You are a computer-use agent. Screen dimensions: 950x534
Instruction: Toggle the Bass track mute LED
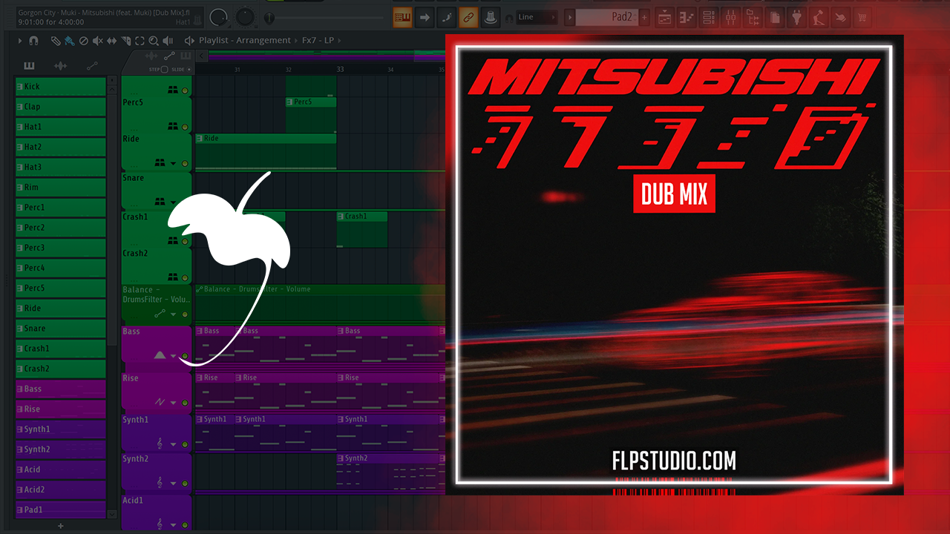click(185, 356)
